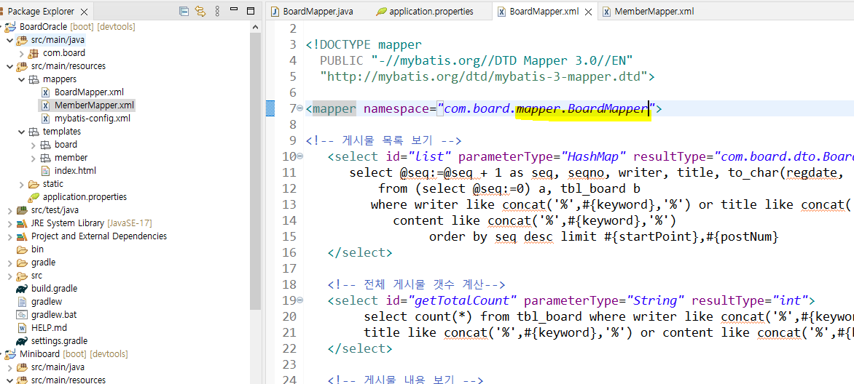Click the bin folder icon

23,249
